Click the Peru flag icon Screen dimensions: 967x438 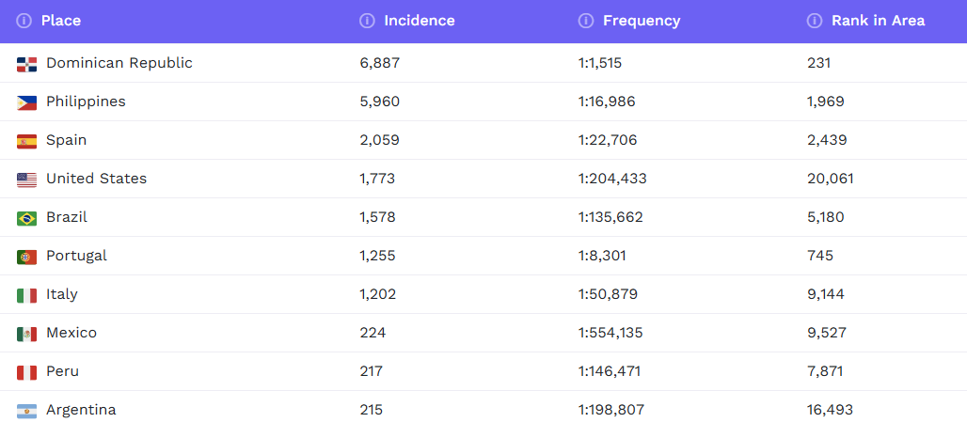[26, 373]
